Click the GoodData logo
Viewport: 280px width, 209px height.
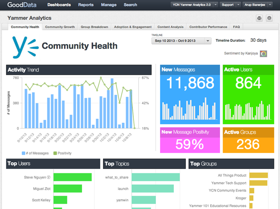tap(22, 5)
